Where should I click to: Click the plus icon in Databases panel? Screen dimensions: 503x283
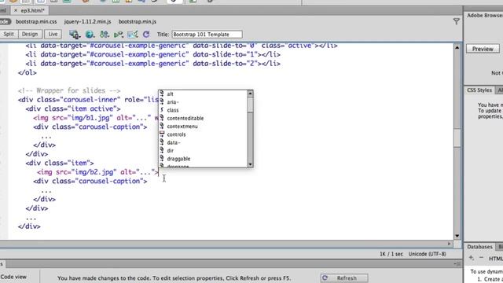pos(471,258)
